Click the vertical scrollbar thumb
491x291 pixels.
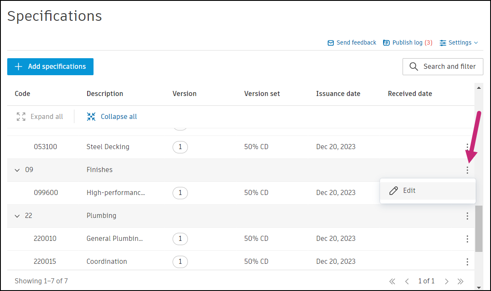(479, 229)
